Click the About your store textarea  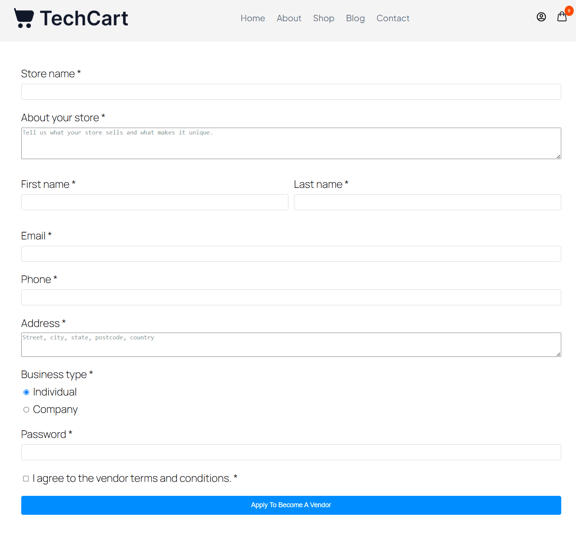(291, 143)
